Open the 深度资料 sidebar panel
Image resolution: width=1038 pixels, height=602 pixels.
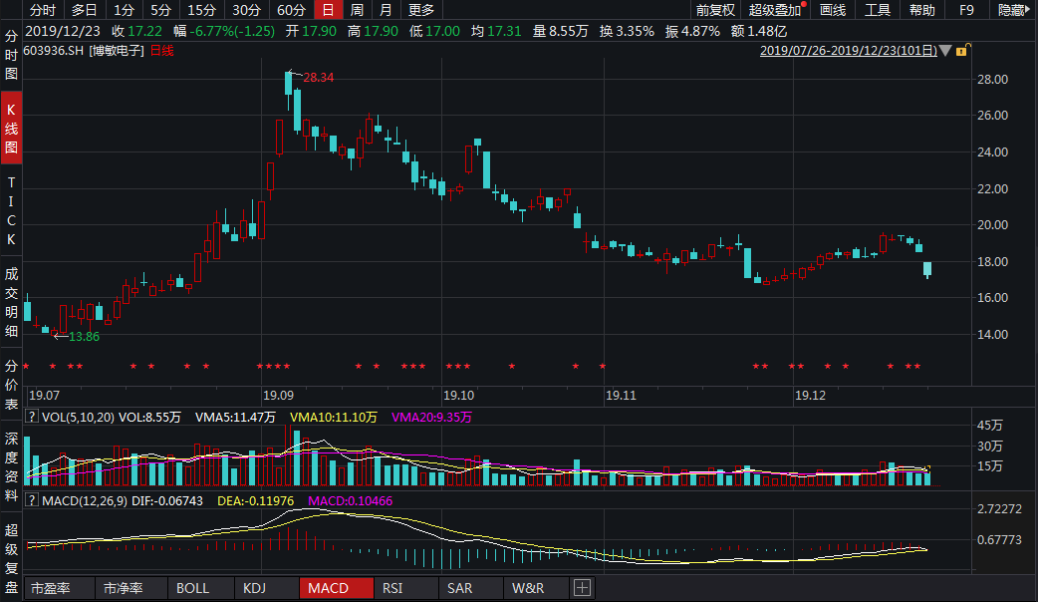[11, 466]
